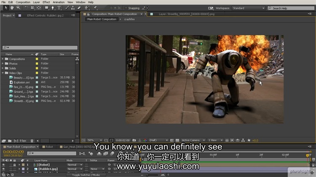Image resolution: width=316 pixels, height=177 pixels.
Task: Select the Pan Behind anchor point tool
Action: pos(39,8)
